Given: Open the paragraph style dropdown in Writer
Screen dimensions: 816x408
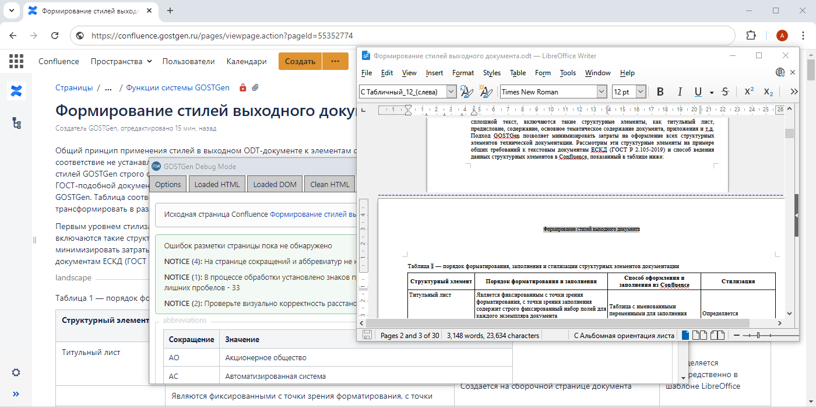Looking at the screenshot, I should tap(451, 92).
